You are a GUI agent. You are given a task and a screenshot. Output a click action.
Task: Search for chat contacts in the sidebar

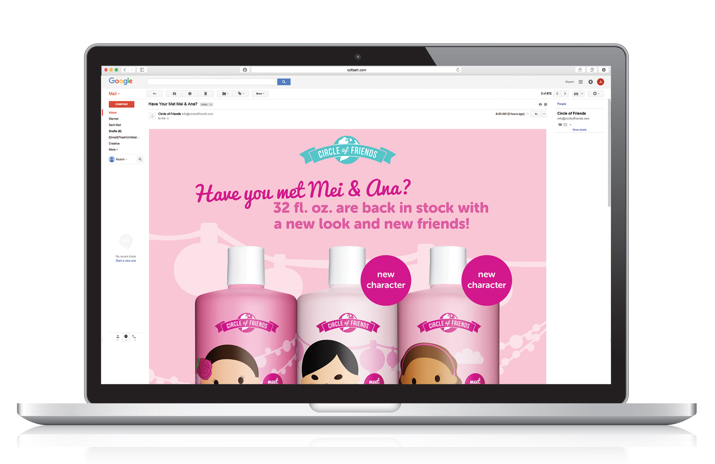[x=140, y=159]
